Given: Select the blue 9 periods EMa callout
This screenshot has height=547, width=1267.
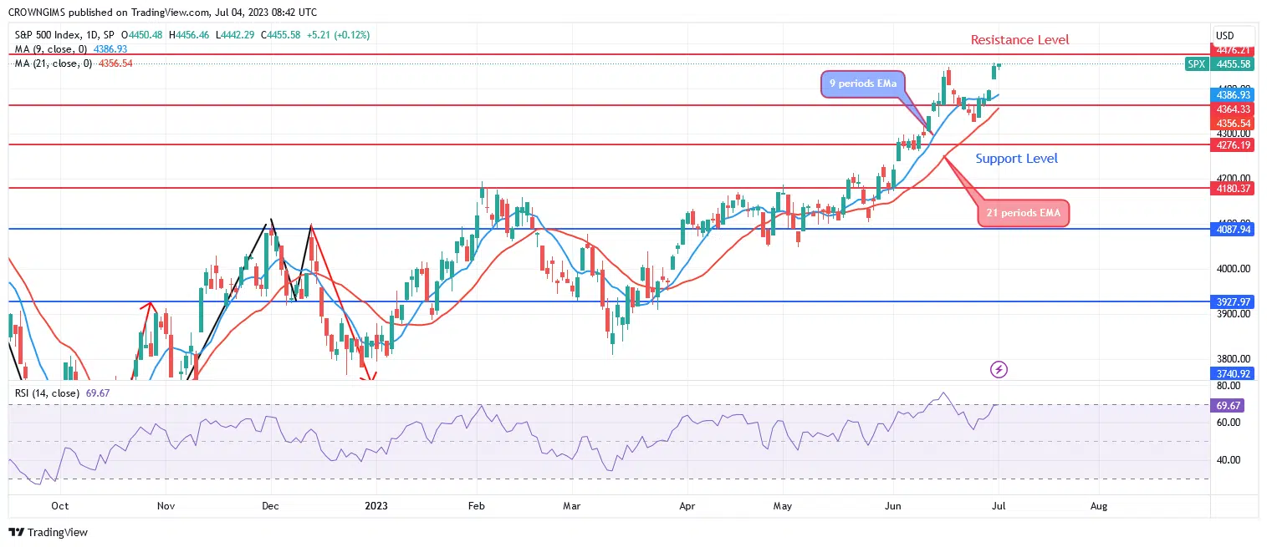Looking at the screenshot, I should [862, 84].
